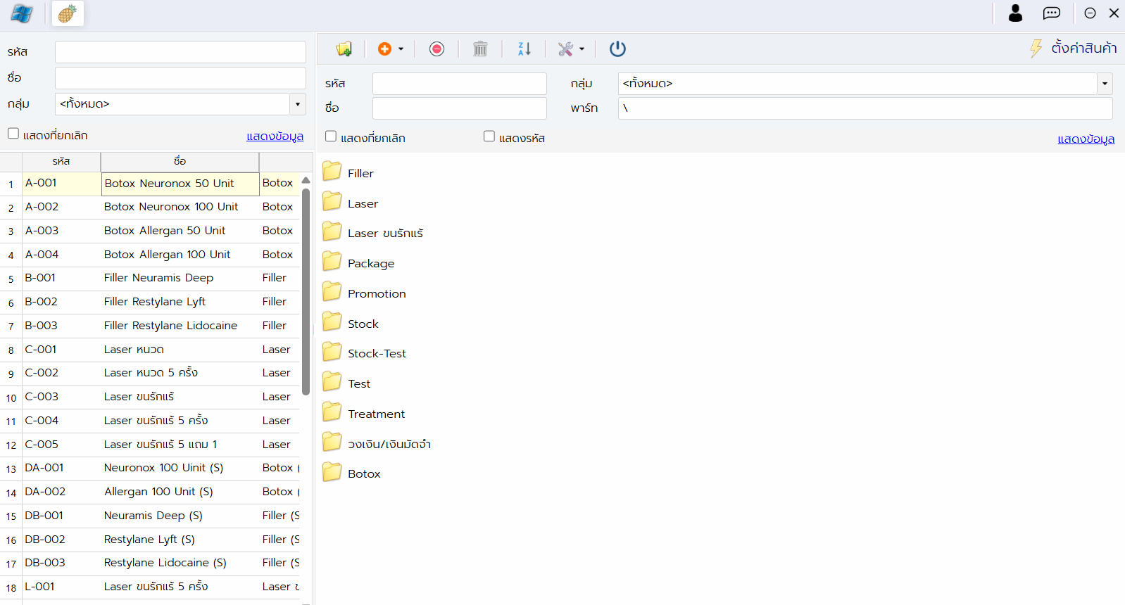
Task: Expand right panel กลุ่ม dropdown
Action: 1105,84
